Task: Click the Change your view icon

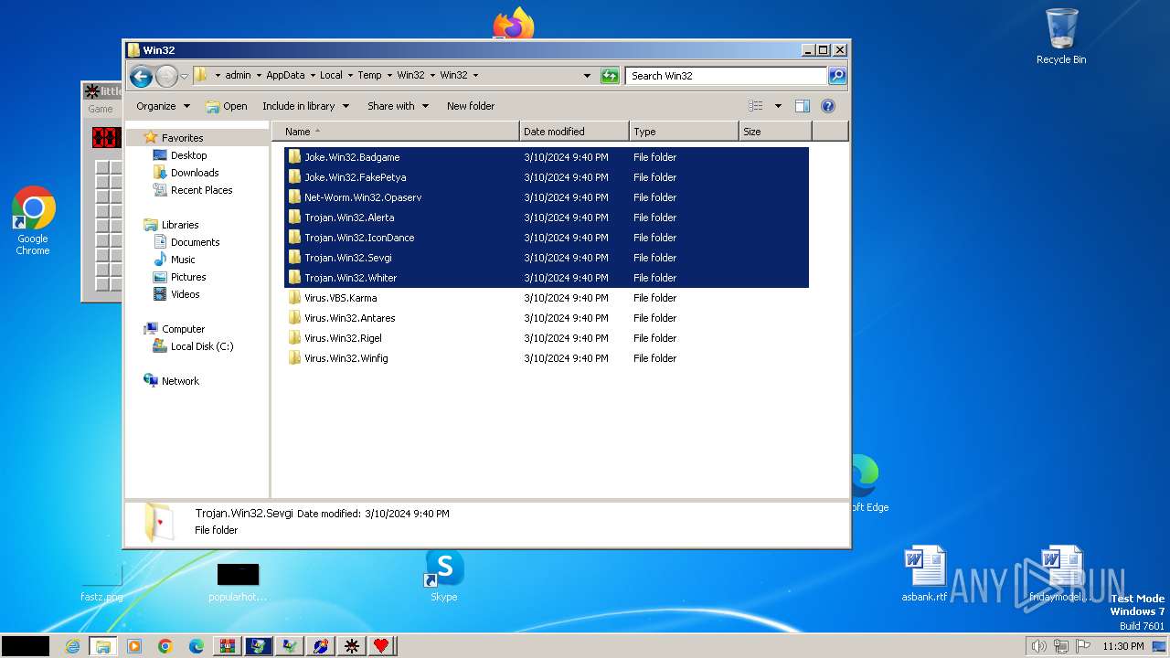Action: (756, 106)
